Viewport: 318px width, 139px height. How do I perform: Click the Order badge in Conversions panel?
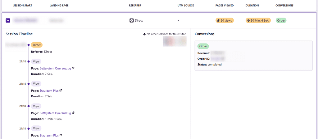click(x=203, y=46)
